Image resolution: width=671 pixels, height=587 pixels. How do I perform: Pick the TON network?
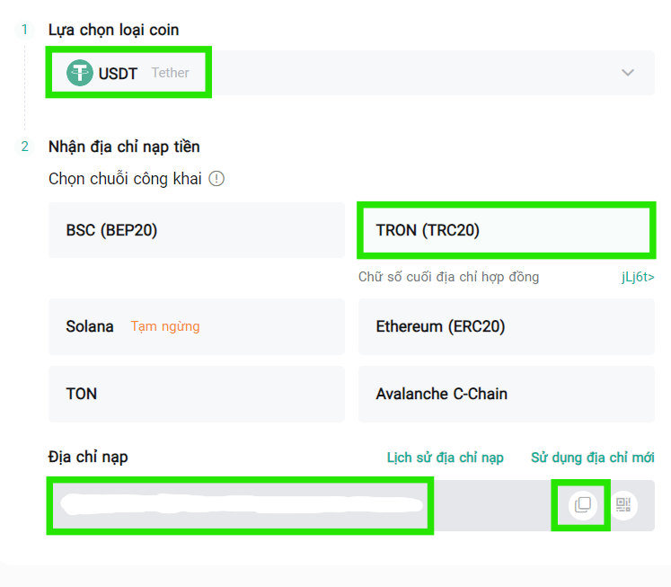point(197,394)
